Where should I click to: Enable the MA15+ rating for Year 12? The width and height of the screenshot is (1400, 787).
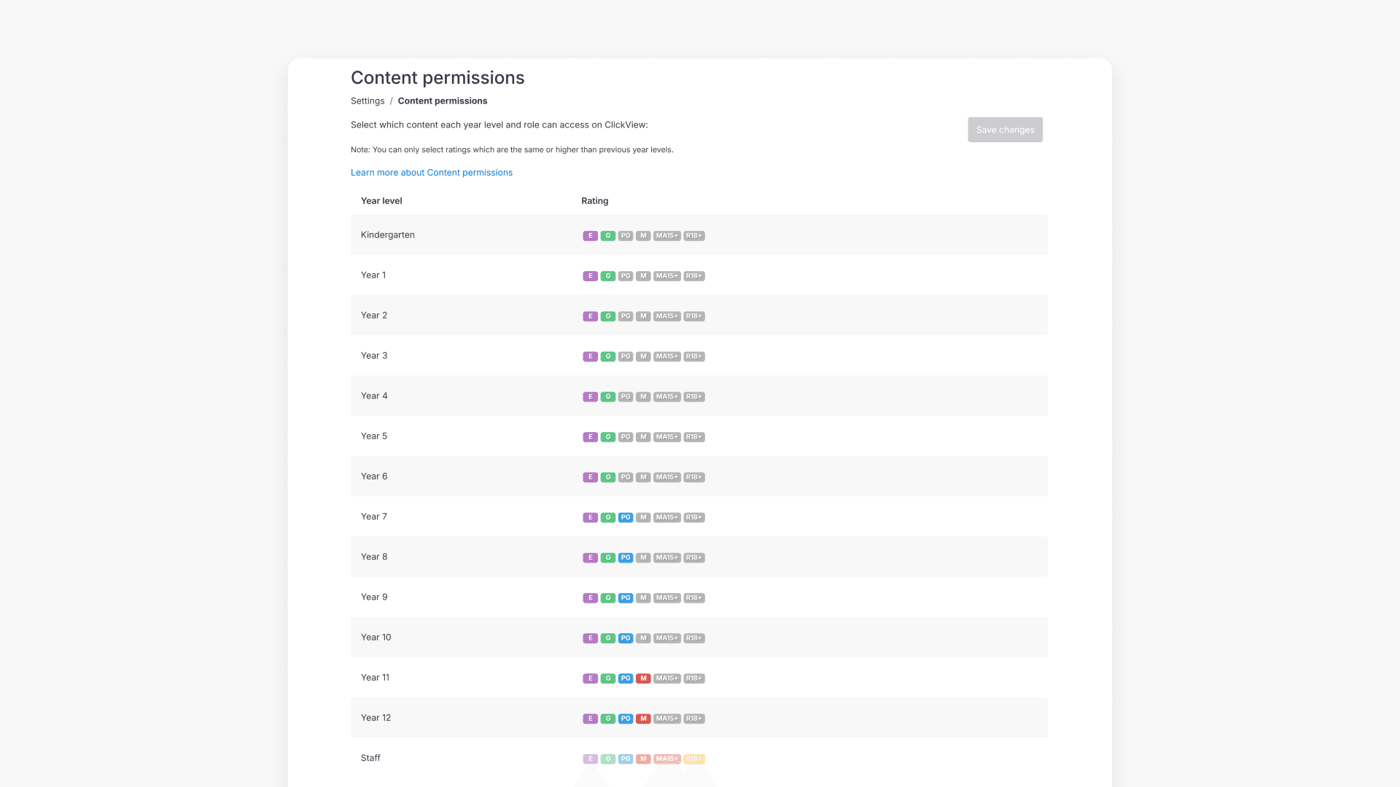(x=666, y=718)
